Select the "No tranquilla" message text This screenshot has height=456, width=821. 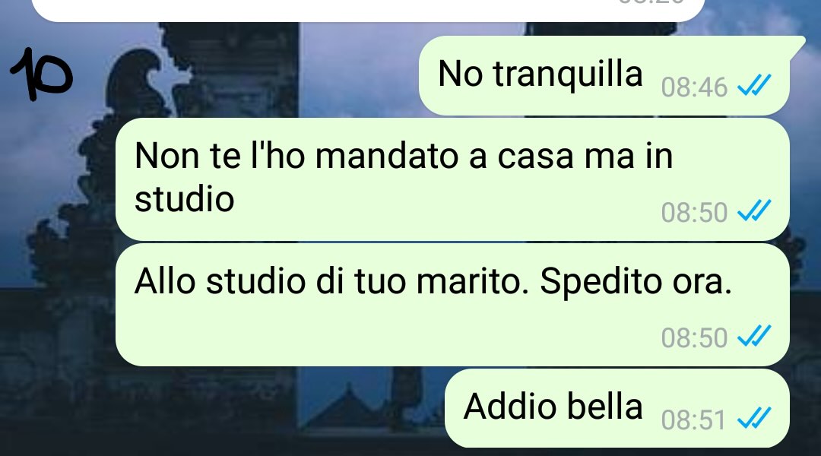click(x=540, y=74)
